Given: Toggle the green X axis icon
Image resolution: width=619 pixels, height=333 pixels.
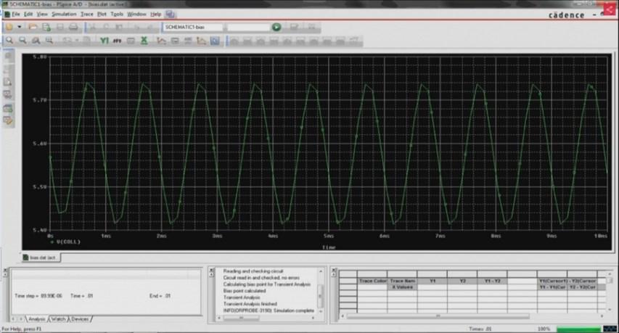Looking at the screenshot, I should click(144, 40).
